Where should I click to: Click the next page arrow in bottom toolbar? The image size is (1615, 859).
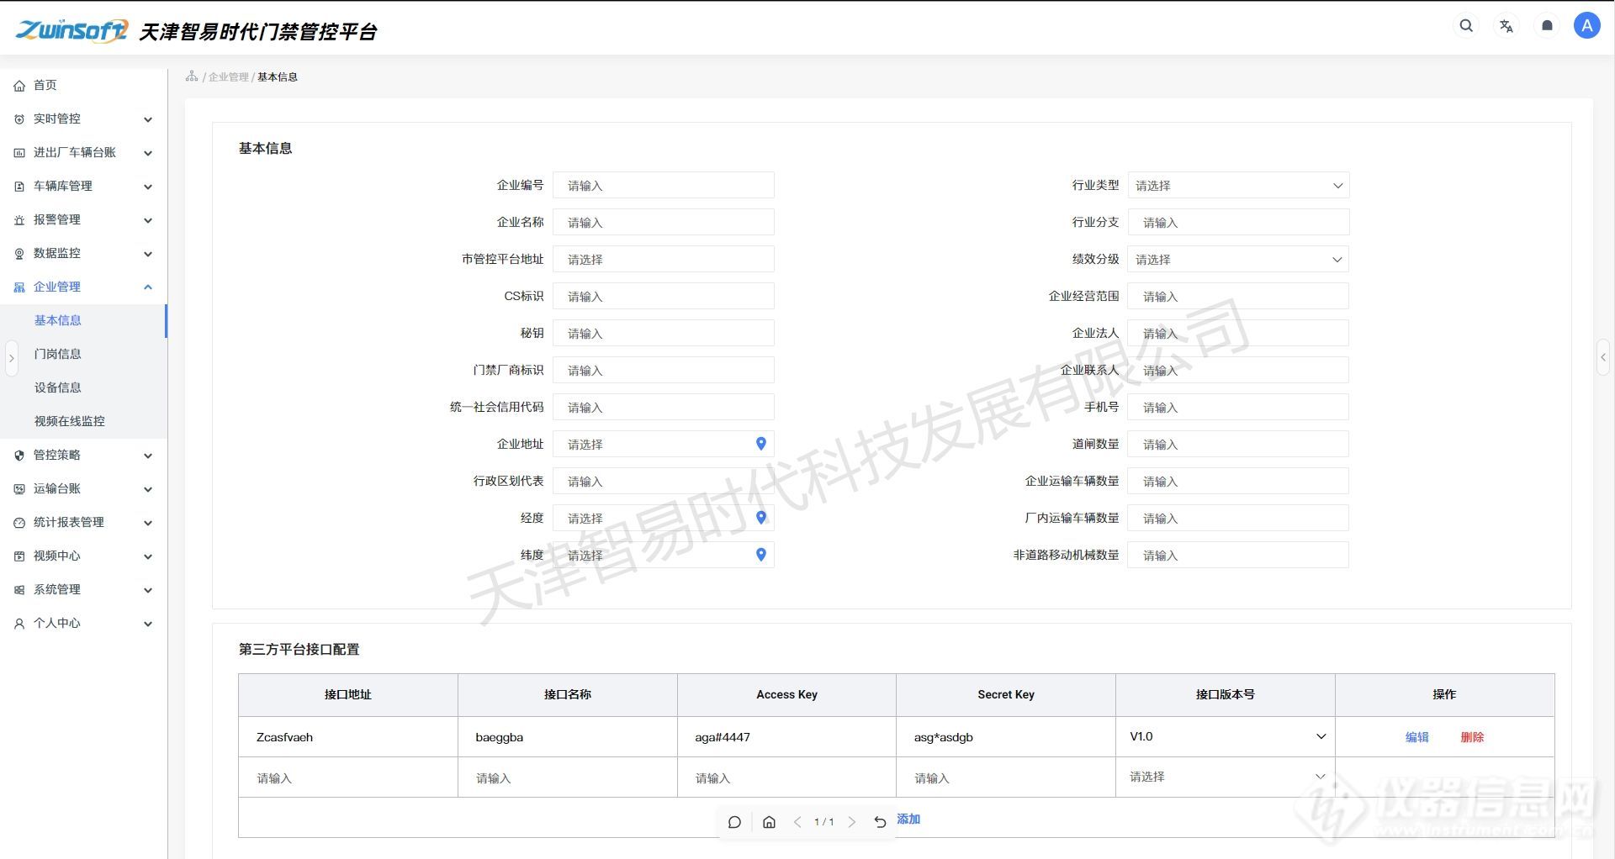coord(852,822)
